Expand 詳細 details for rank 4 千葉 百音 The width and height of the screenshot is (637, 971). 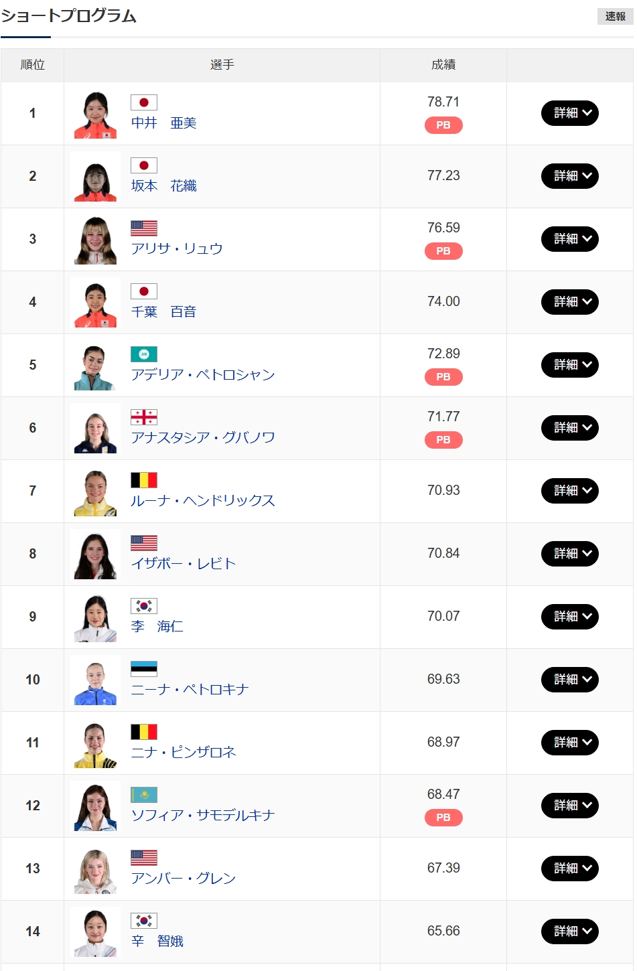569,302
